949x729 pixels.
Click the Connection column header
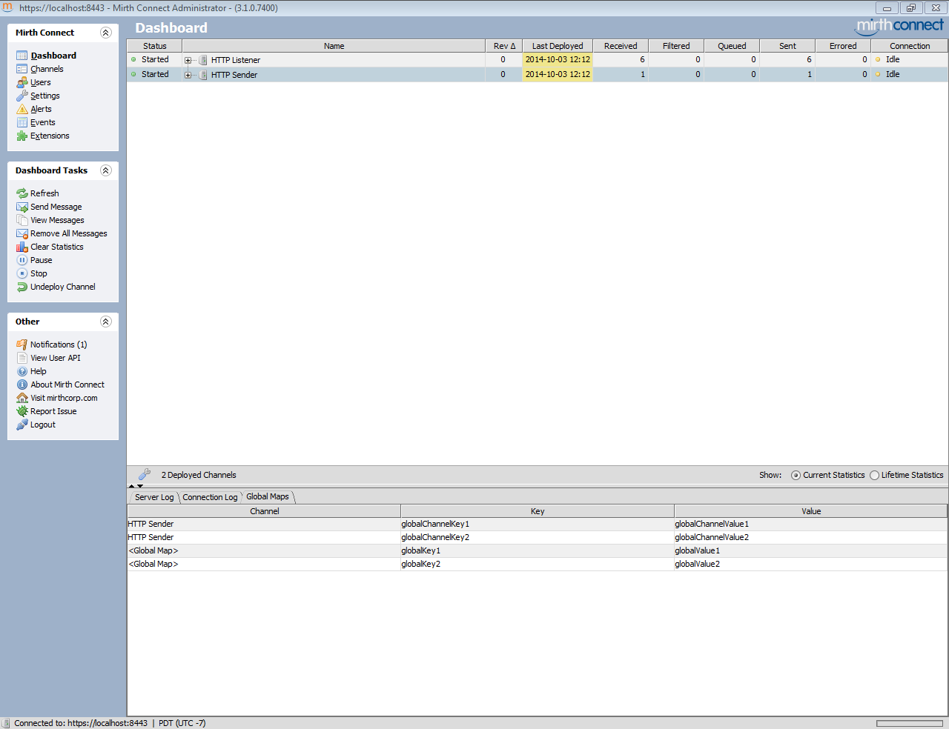910,46
